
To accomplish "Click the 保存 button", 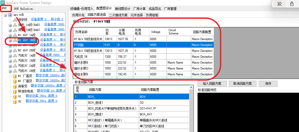I will [268, 83].
